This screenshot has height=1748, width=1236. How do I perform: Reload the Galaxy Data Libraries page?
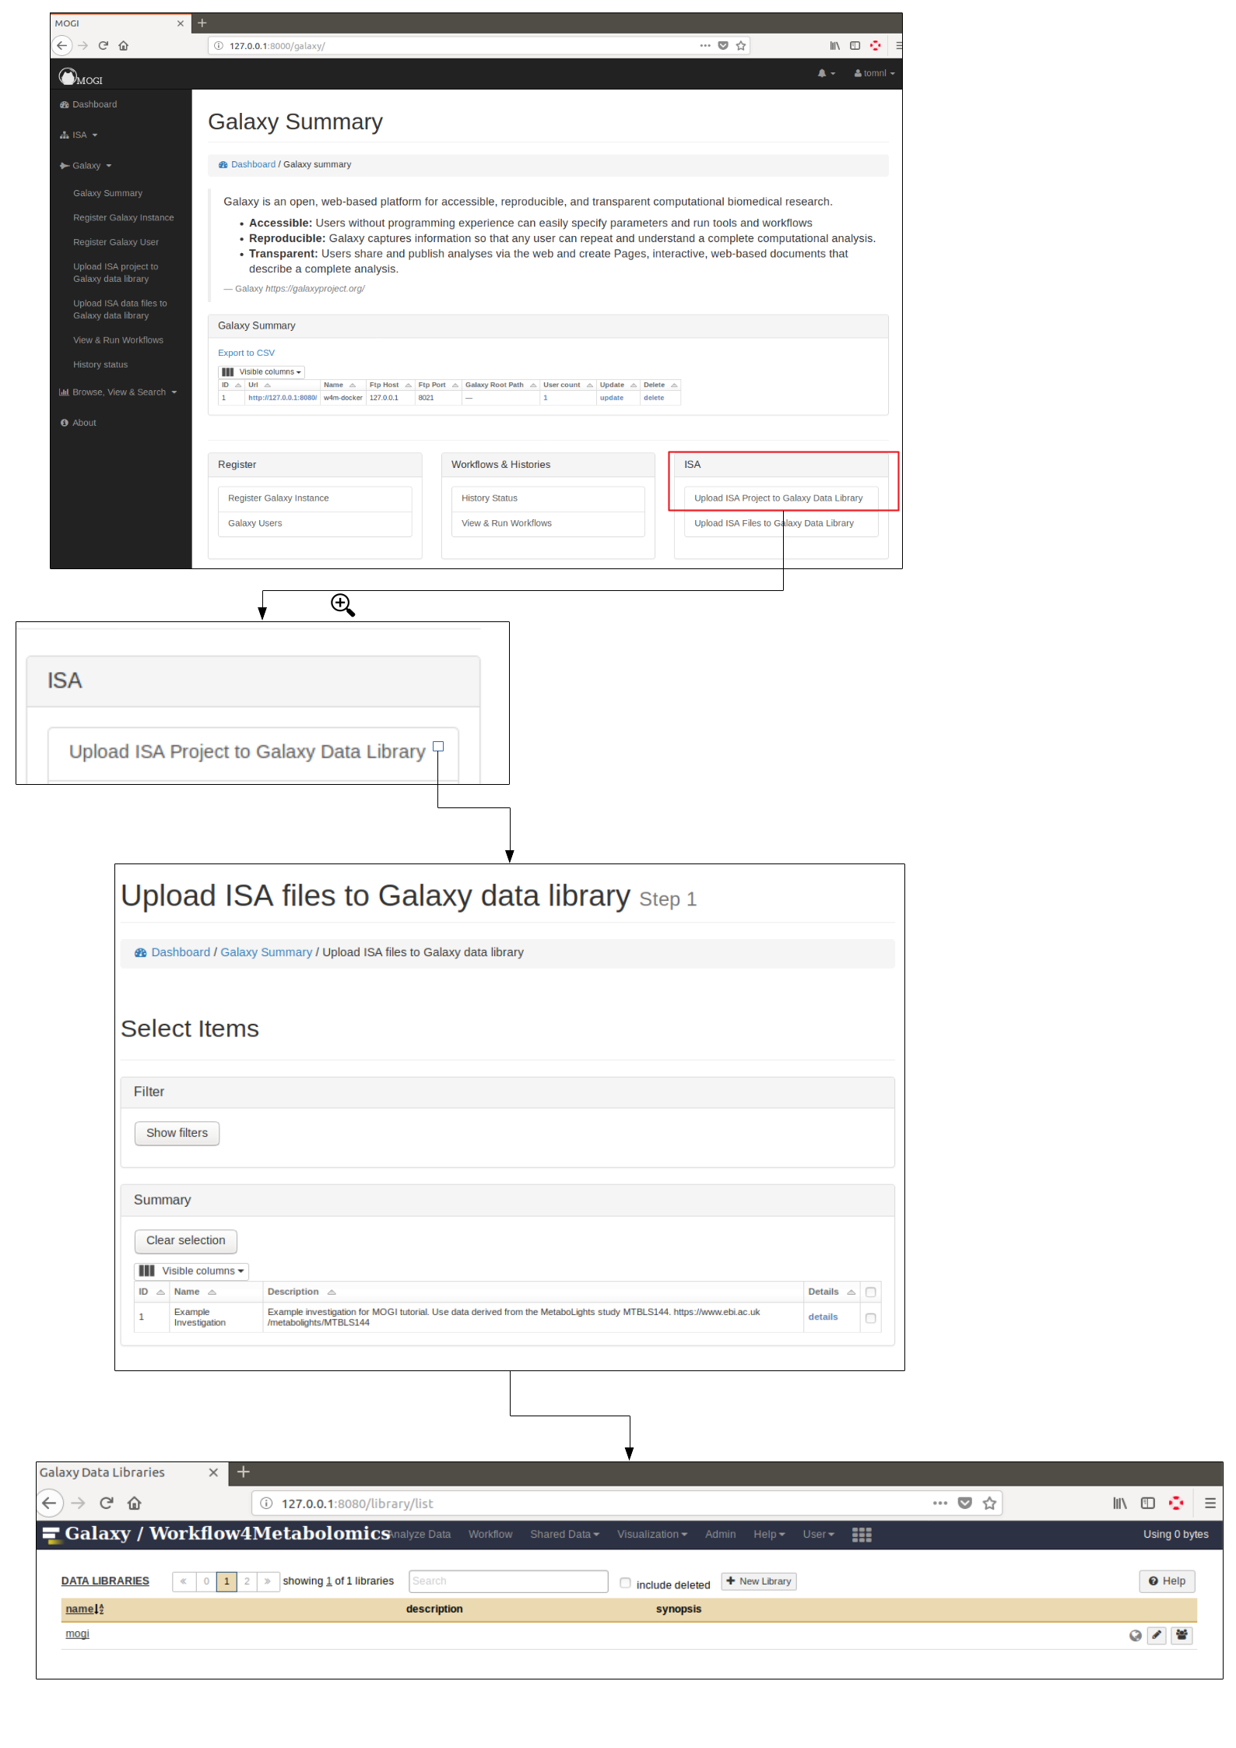[x=107, y=1503]
